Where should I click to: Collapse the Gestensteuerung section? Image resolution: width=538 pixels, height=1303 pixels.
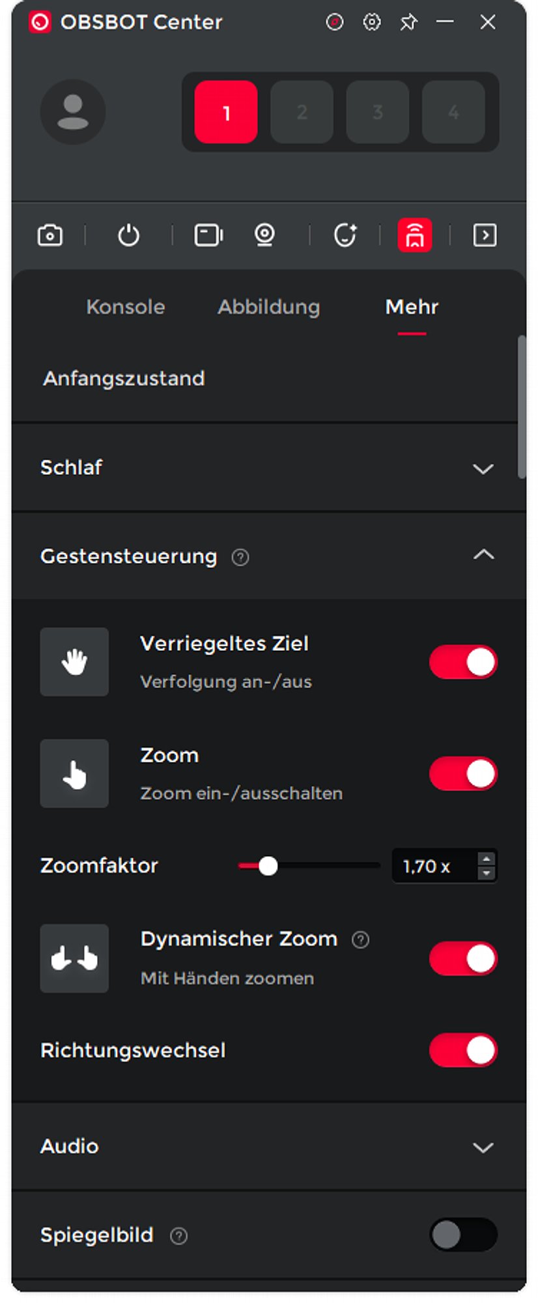click(x=483, y=555)
